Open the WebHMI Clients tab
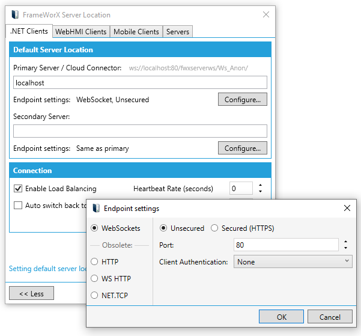This screenshot has height=336, width=361. 81,32
